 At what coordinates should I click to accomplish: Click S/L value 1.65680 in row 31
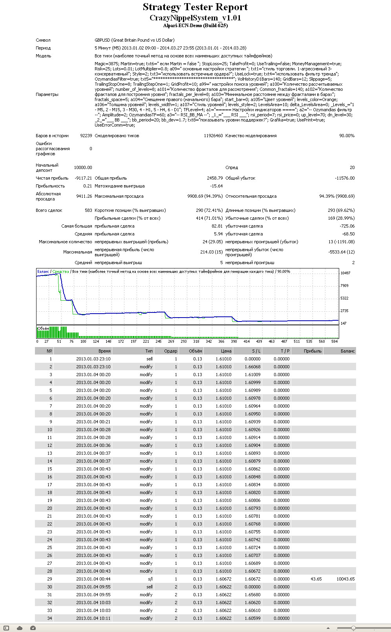pyautogui.click(x=252, y=595)
